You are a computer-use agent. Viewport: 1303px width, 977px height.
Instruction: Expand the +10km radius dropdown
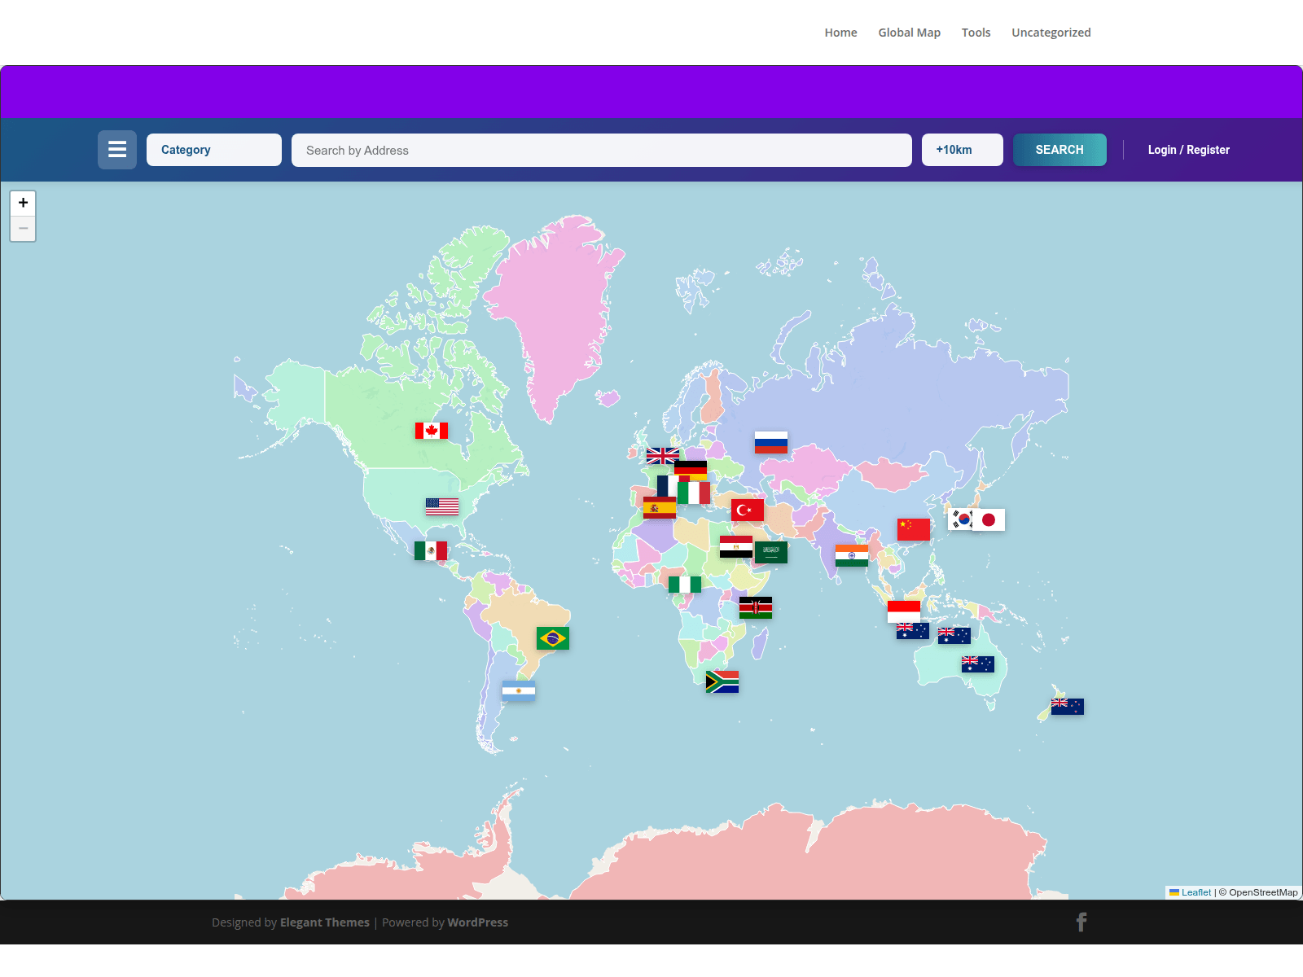click(963, 150)
